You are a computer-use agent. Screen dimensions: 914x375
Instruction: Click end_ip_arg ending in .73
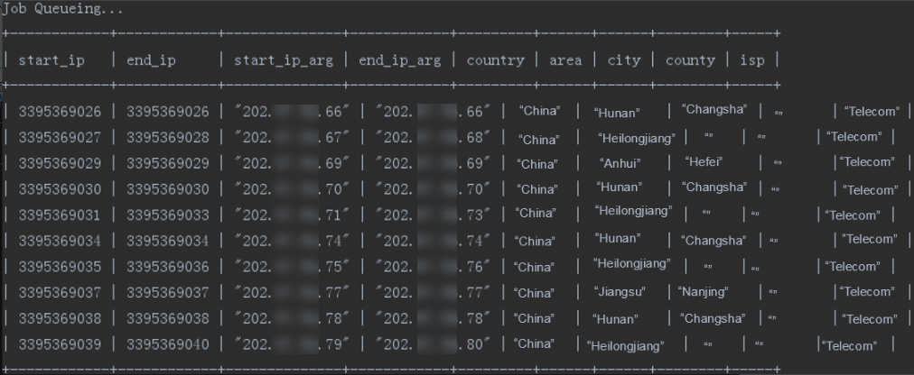pos(433,215)
